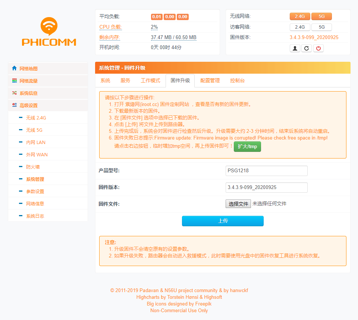358x320 pixels.
Task: Click the 固件版本 input field
Action: (266, 188)
